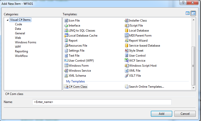
Task: Select the Workflow category
Action: (x=21, y=56)
